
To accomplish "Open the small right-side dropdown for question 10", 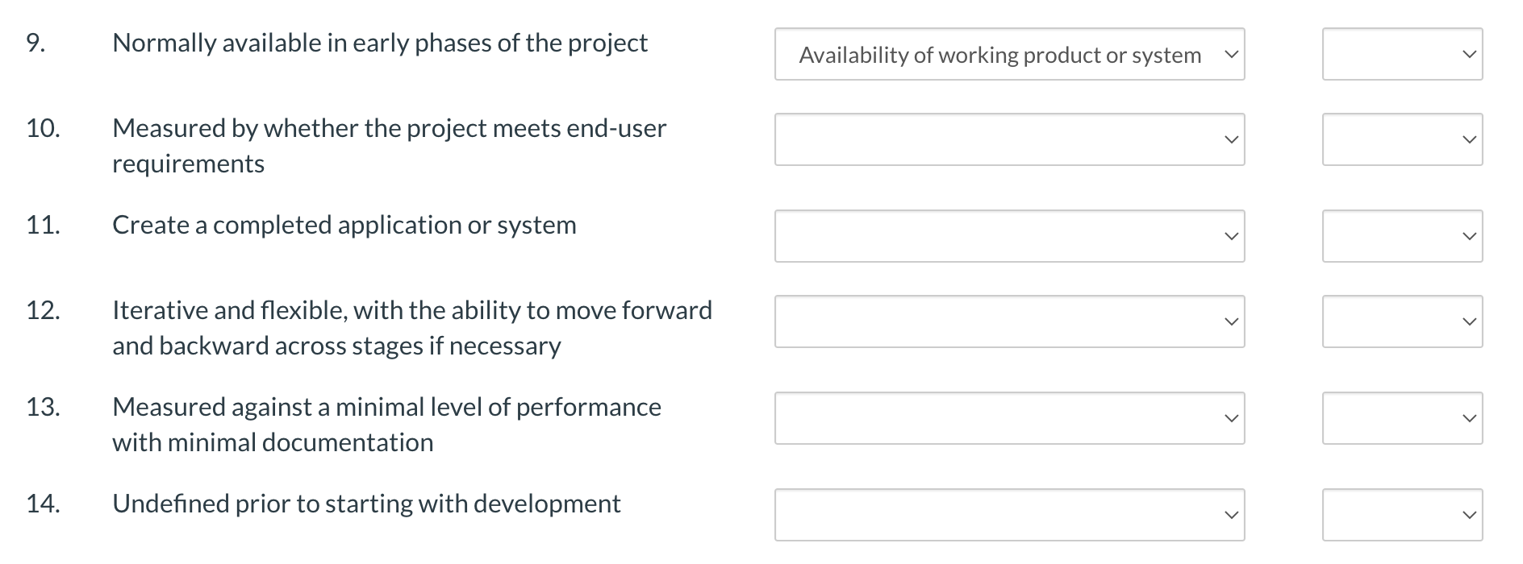I will 1402,139.
